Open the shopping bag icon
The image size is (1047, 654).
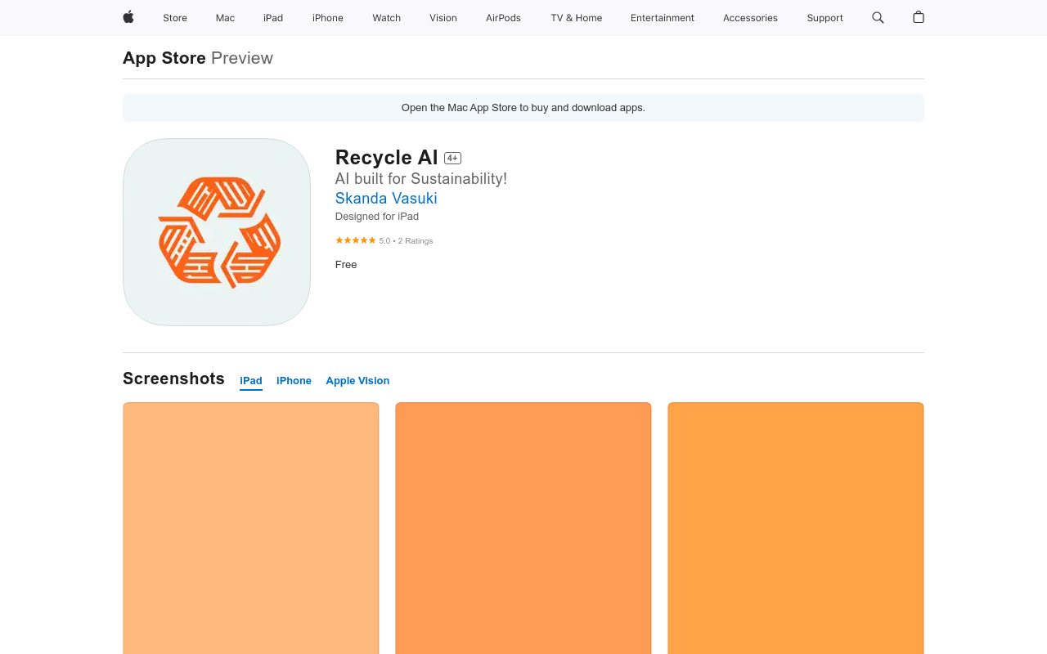[x=919, y=17]
